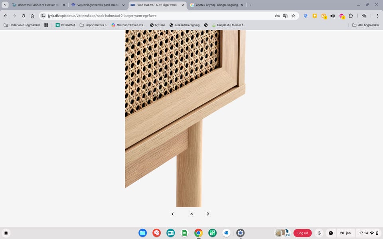This screenshot has height=239, width=383.
Task: Close the apotek åbyhøj tab
Action: (242, 5)
